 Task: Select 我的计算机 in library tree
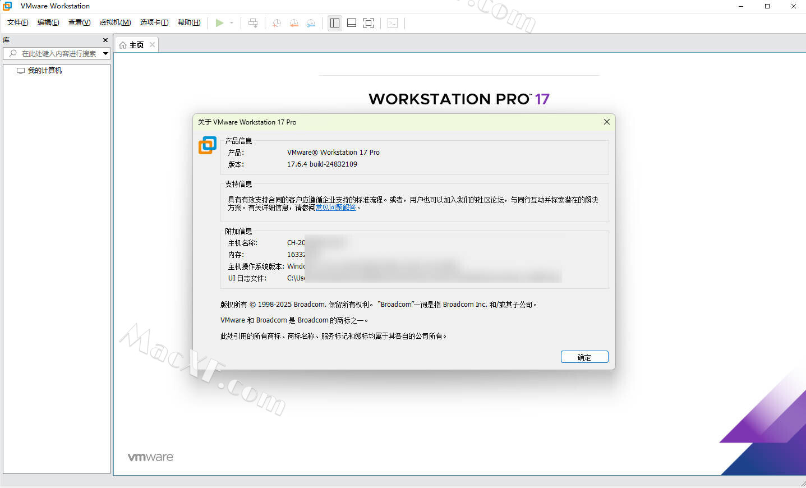pyautogui.click(x=45, y=71)
